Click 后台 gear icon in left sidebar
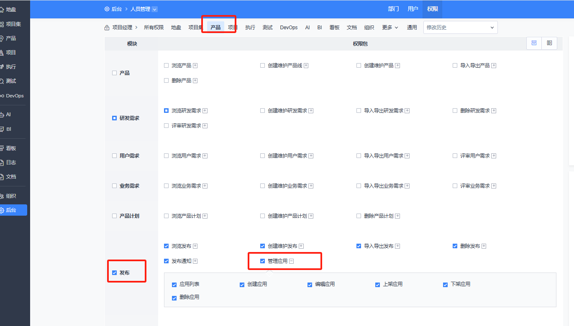The width and height of the screenshot is (574, 326). (2, 210)
